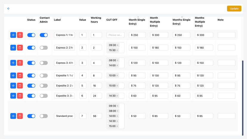The width and height of the screenshot is (247, 139).
Task: Open the CUT OFF selector for Express 1
Action: [x=115, y=35]
